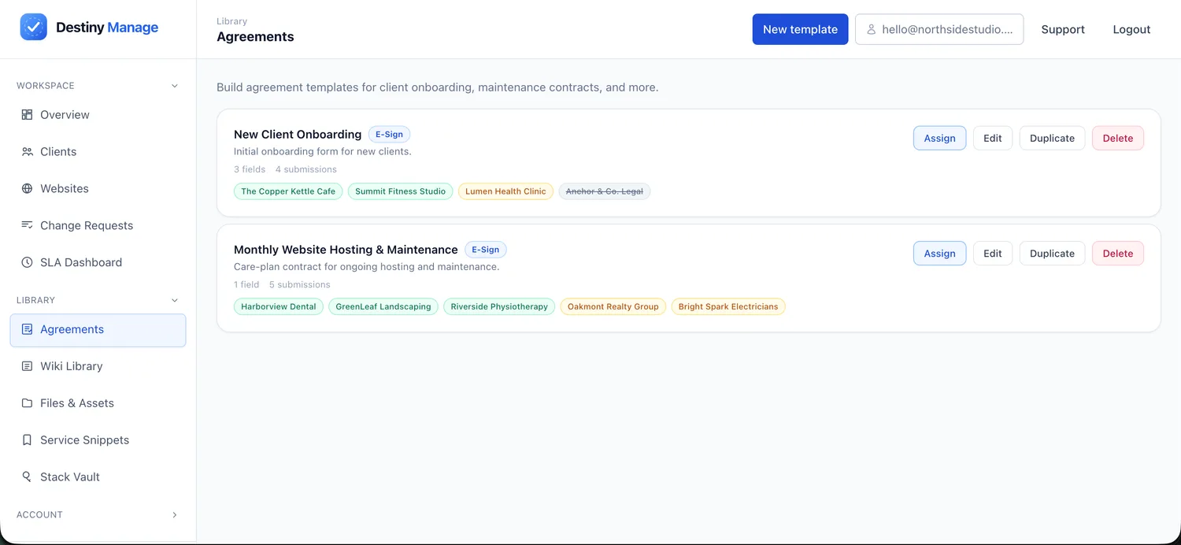Click the "5 submissions" count text

point(300,285)
